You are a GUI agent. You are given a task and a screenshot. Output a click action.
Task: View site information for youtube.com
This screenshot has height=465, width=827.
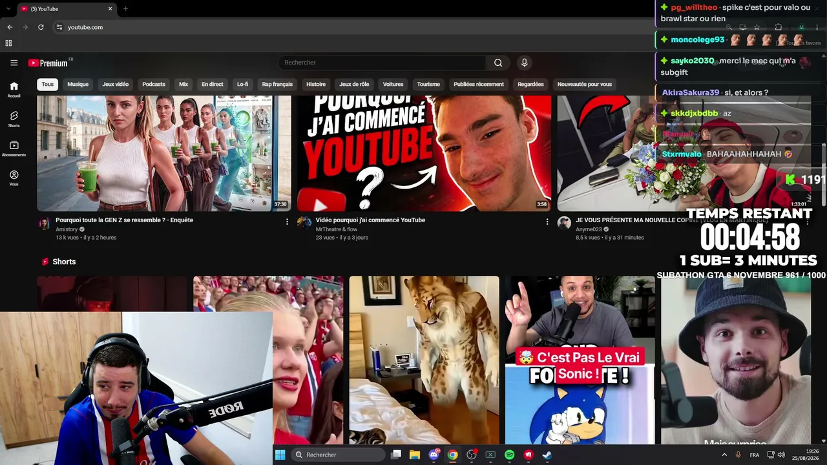59,27
